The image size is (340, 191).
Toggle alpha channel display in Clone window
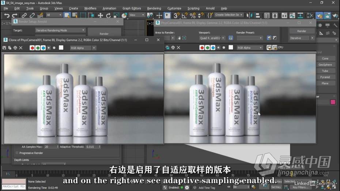click(x=49, y=48)
